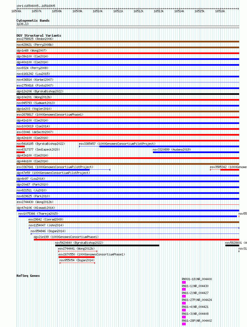Select the black nsv5828601 variant bar
Image resolution: width=247 pixels, height=327 pixels.
point(232,246)
